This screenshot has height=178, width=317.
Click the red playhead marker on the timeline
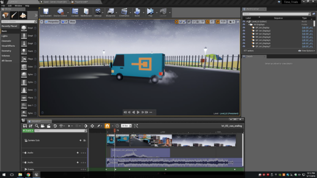click(114, 131)
